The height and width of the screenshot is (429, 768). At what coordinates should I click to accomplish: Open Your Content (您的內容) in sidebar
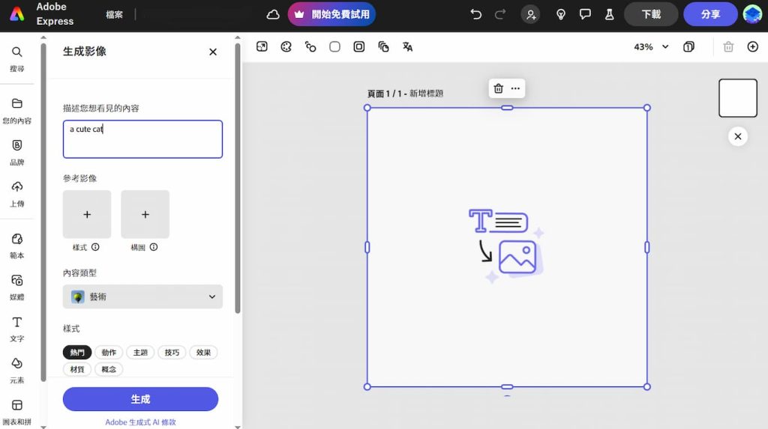pyautogui.click(x=17, y=111)
